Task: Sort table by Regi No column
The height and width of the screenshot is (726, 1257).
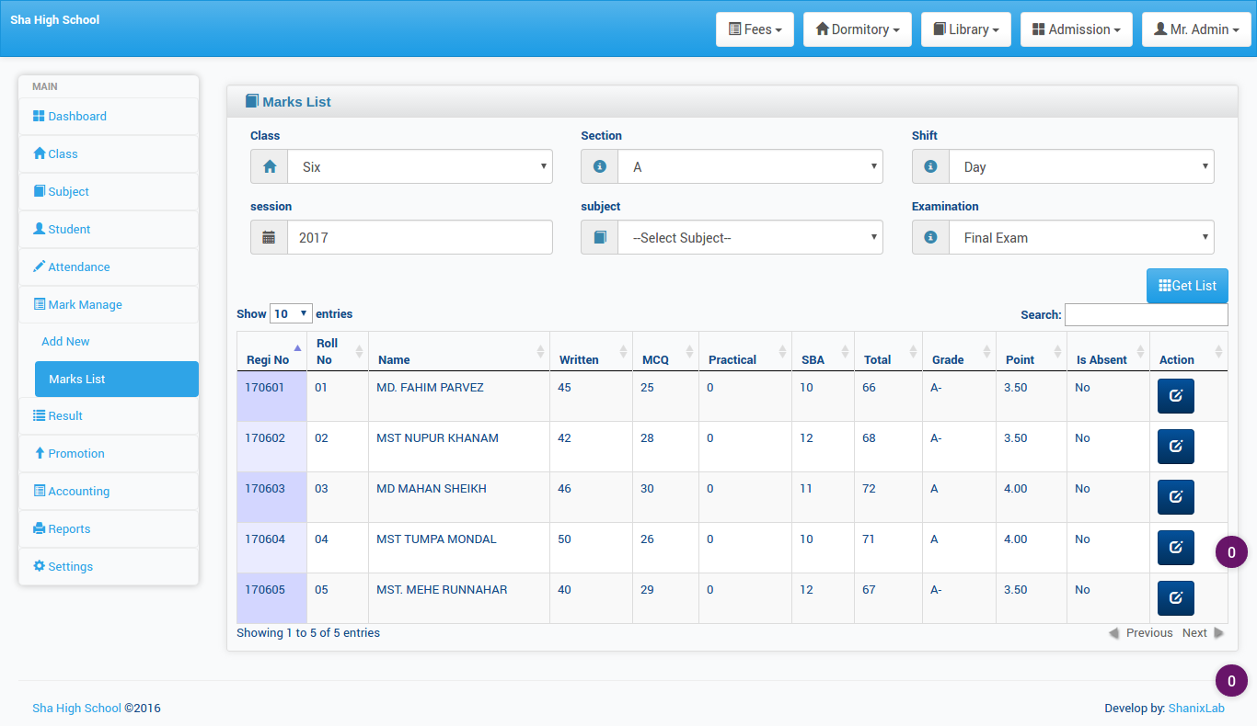Action: pyautogui.click(x=271, y=352)
